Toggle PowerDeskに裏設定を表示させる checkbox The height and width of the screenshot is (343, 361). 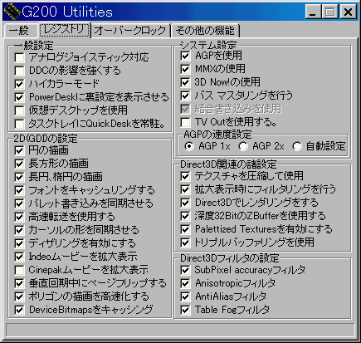[x=19, y=97]
